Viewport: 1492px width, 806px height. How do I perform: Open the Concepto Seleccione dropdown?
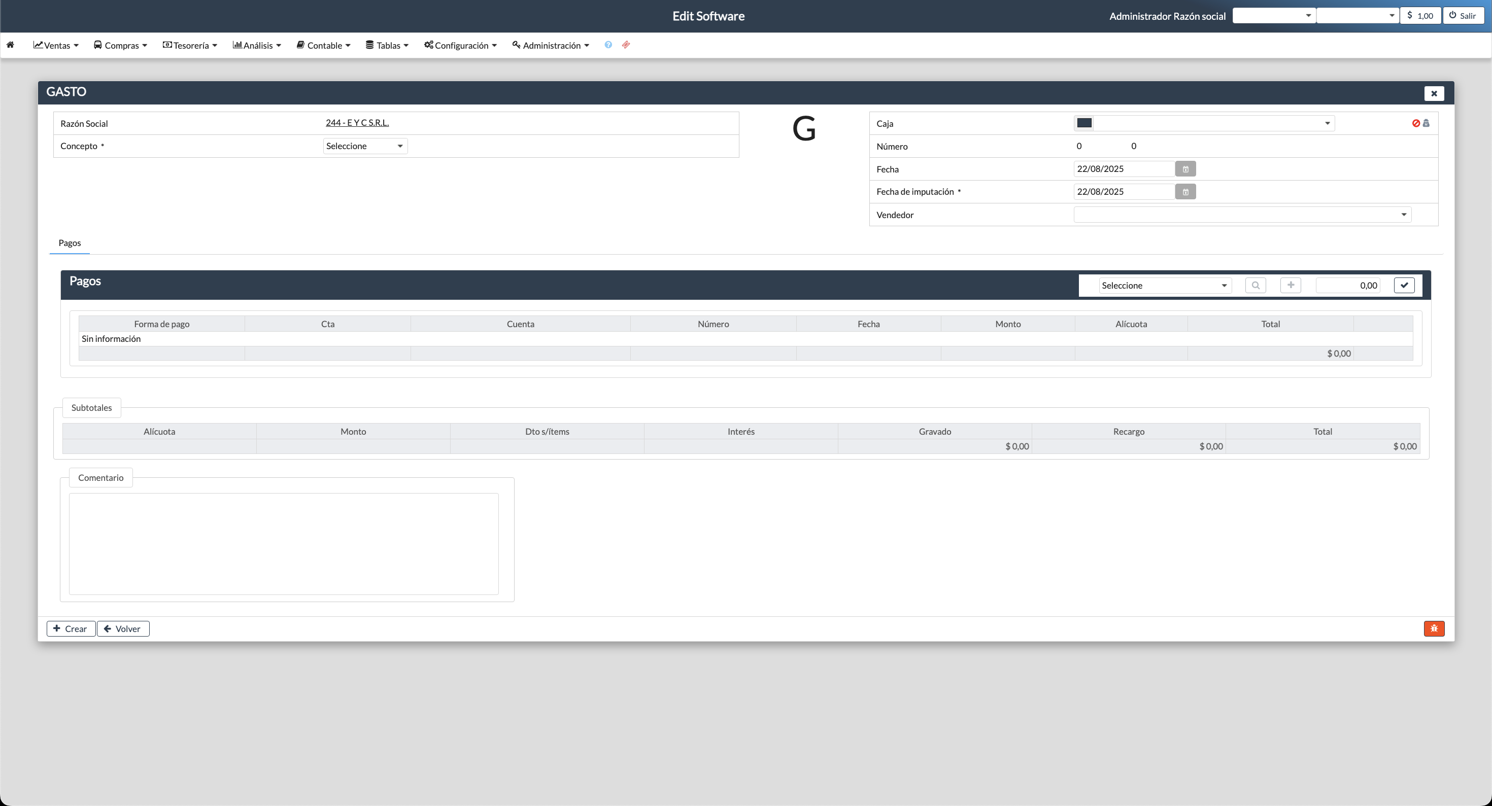pyautogui.click(x=365, y=147)
